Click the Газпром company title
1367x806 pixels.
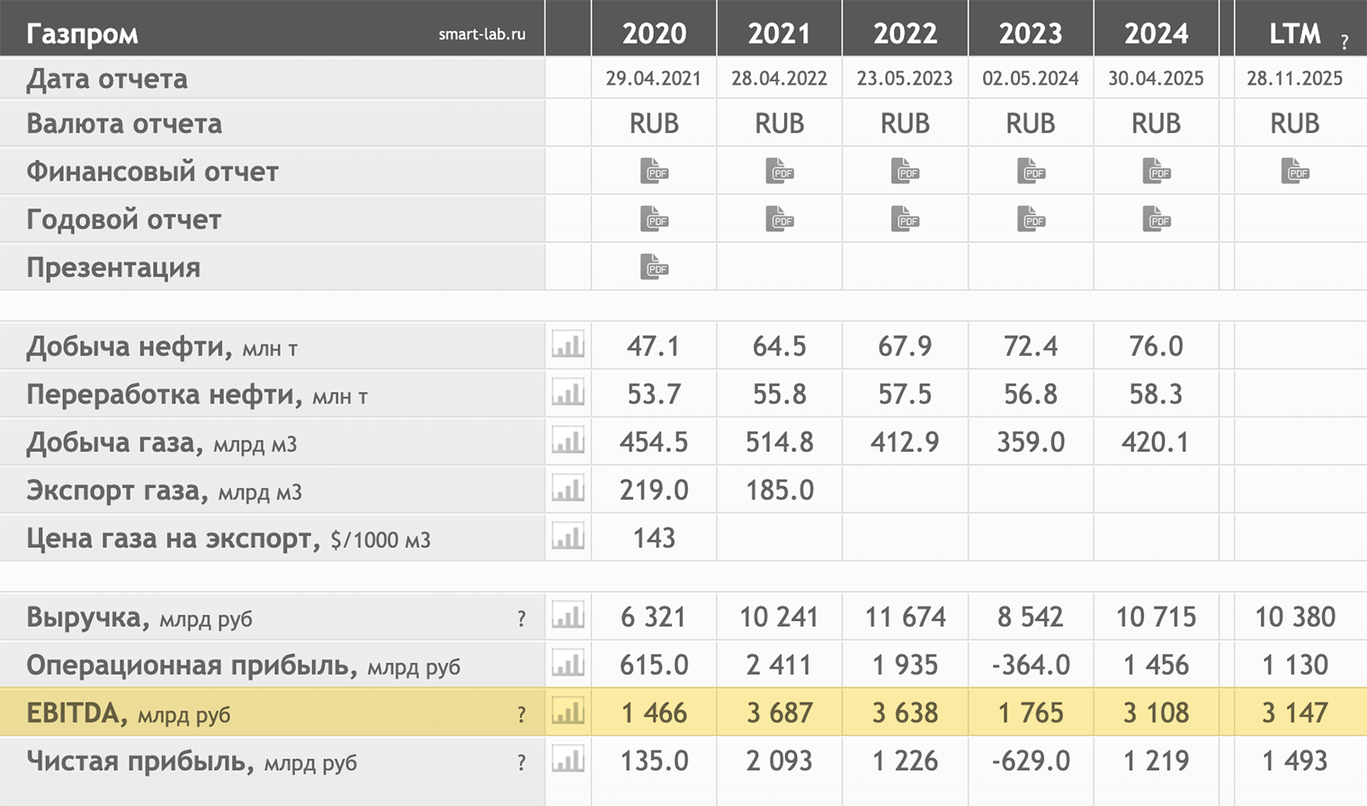pyautogui.click(x=82, y=34)
